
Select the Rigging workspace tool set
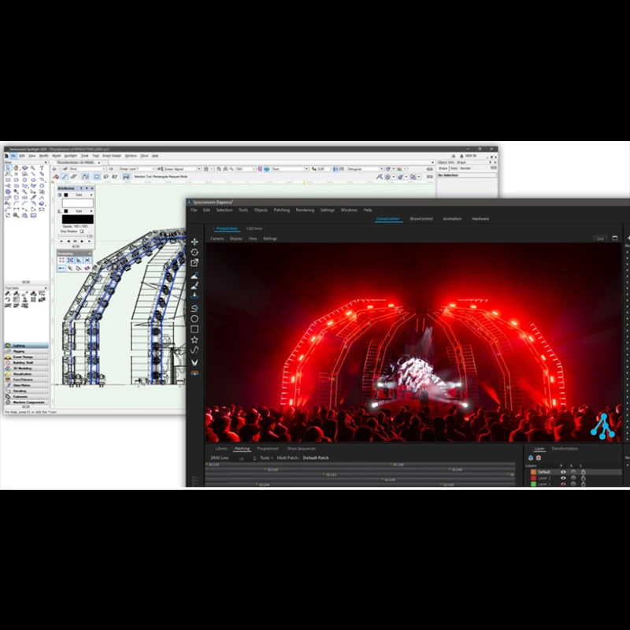click(x=27, y=351)
